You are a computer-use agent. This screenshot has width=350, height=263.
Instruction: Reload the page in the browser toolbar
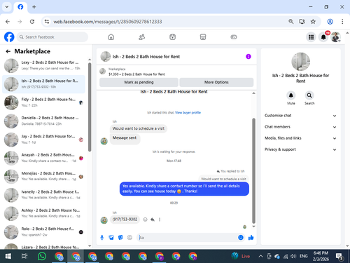[32, 22]
